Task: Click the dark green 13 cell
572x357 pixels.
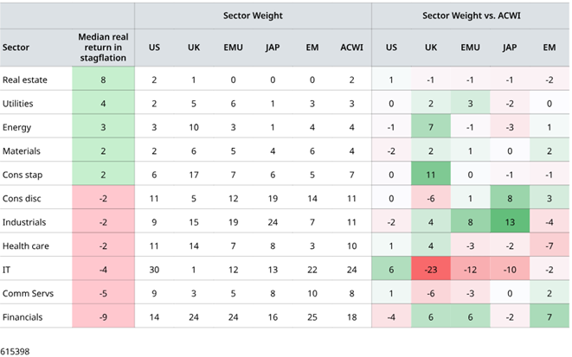Action: coord(509,222)
